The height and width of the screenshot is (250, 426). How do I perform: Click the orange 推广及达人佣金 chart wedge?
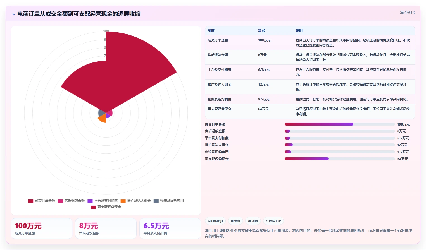(x=103, y=119)
